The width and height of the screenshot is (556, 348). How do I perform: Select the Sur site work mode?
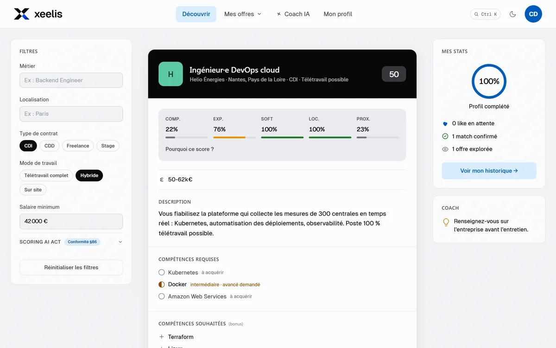pyautogui.click(x=33, y=190)
